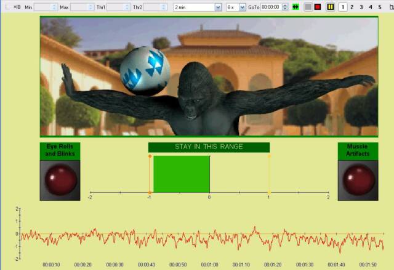The width and height of the screenshot is (394, 270).
Task: Click the 00:00:30 timeline label
Action: coord(115,264)
